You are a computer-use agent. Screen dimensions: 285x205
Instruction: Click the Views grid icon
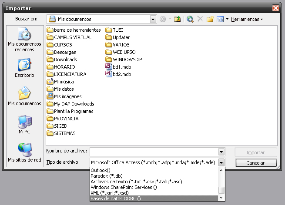[x=220, y=19]
